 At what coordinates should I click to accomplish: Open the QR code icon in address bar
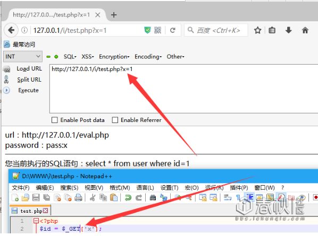point(157,30)
